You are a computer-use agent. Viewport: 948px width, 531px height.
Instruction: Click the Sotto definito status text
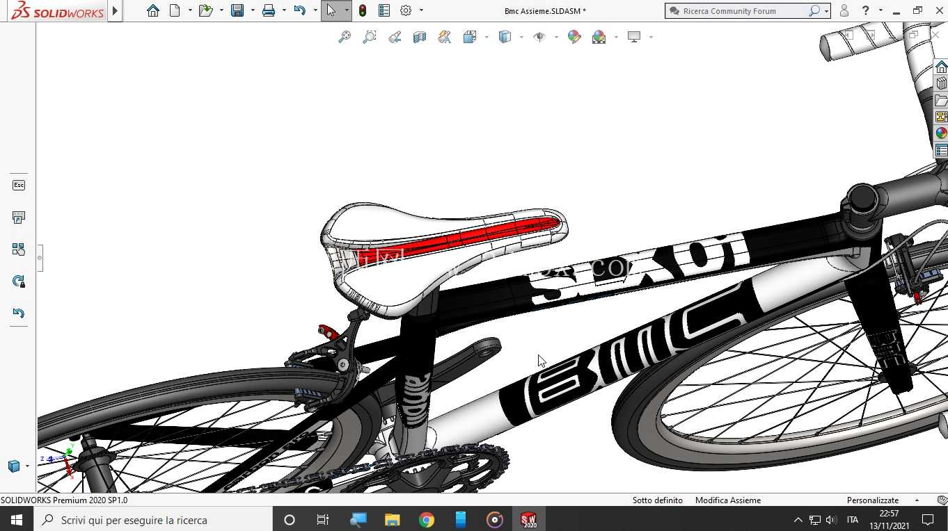click(657, 500)
